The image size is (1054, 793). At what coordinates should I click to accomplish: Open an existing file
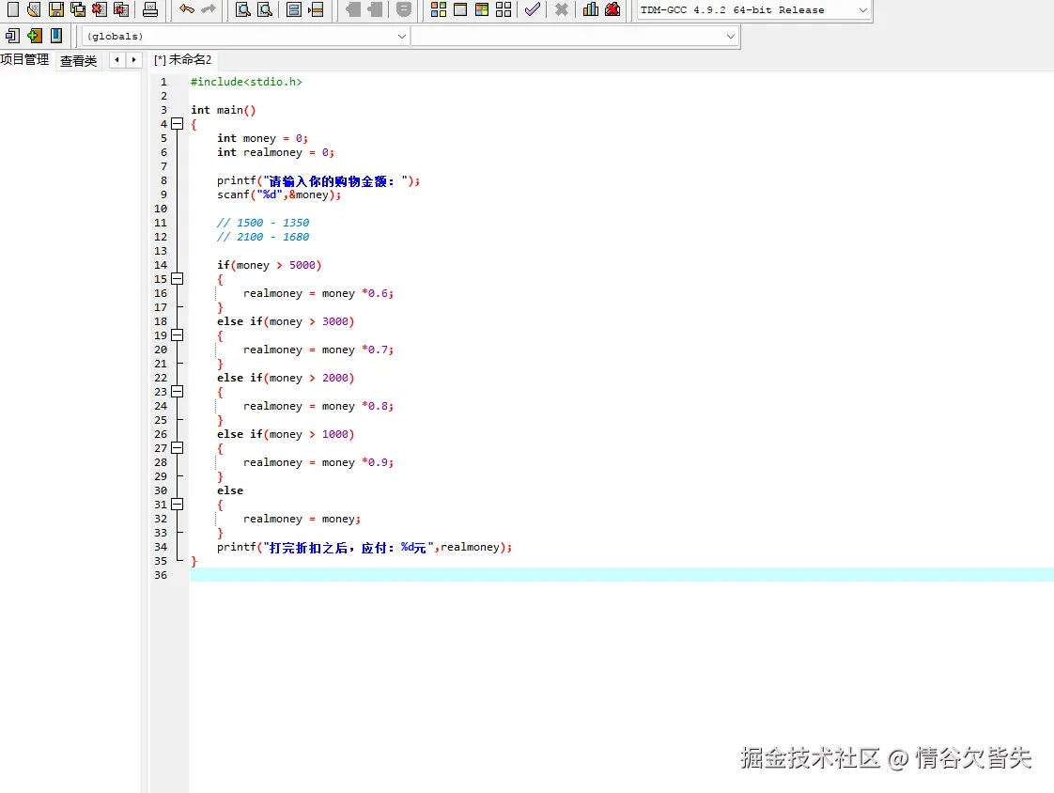pyautogui.click(x=34, y=9)
